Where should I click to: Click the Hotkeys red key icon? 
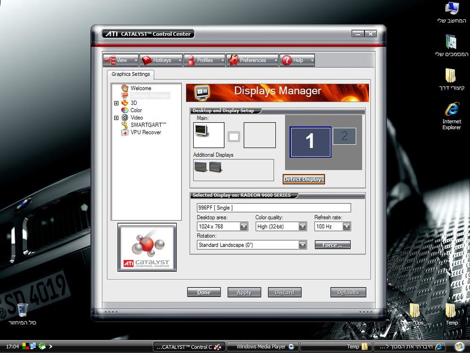(146, 60)
